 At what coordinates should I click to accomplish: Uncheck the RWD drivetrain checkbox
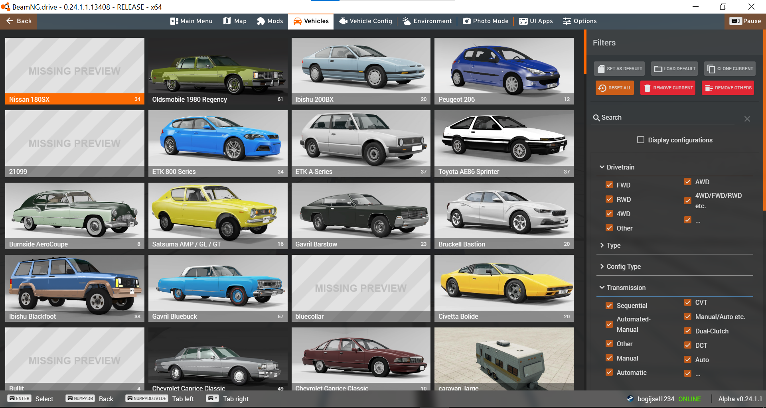(x=609, y=199)
